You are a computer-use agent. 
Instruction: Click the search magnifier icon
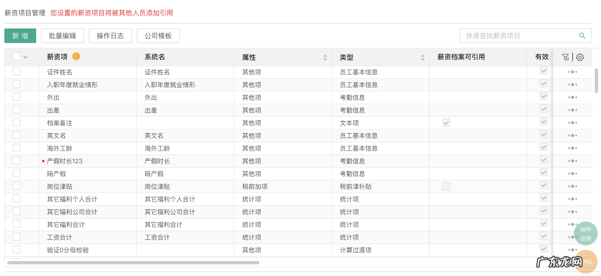tap(582, 36)
